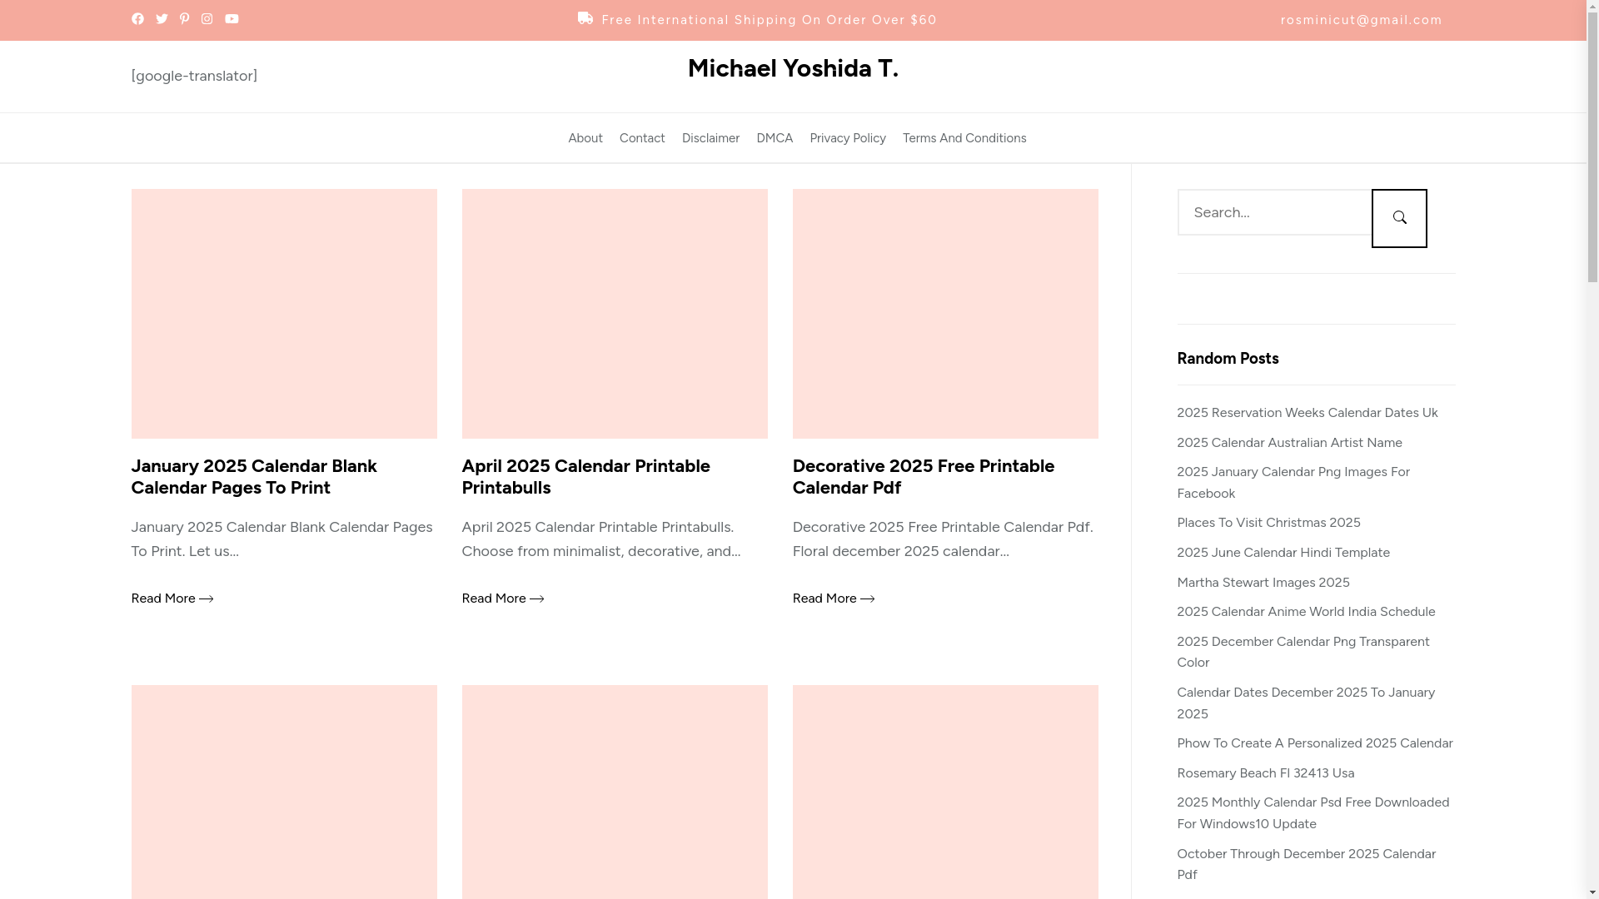Open the second-row middle post thumbnail
This screenshot has width=1599, height=899.
[615, 792]
